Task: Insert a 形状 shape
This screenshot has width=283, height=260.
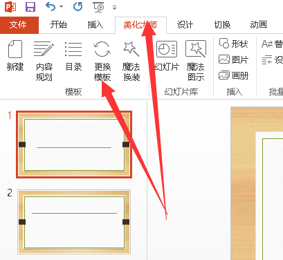Action: click(233, 44)
